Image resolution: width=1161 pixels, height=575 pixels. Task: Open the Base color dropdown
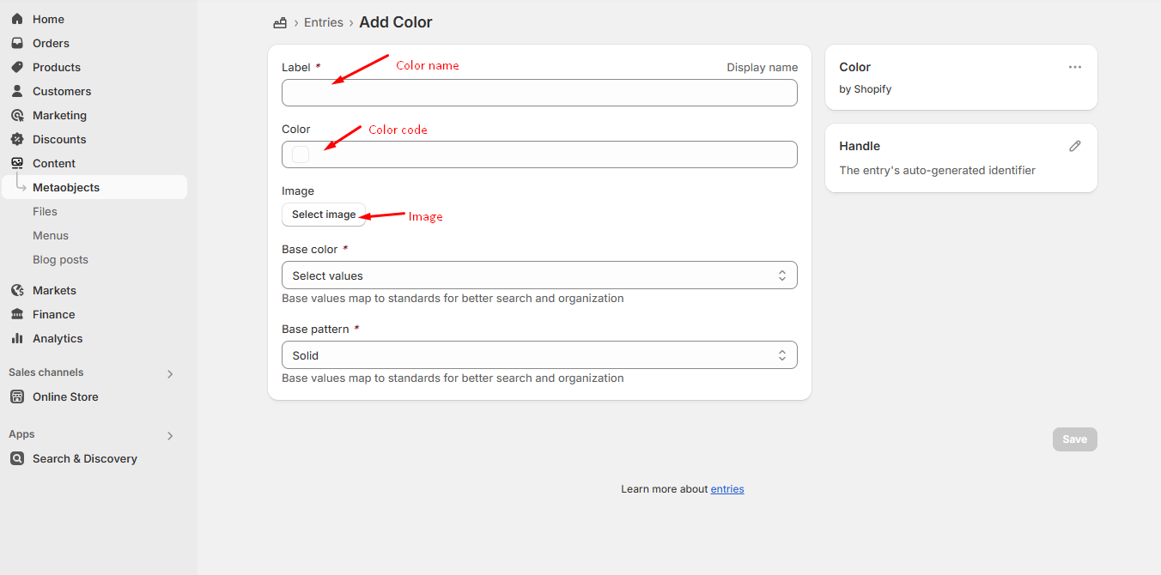pyautogui.click(x=539, y=275)
